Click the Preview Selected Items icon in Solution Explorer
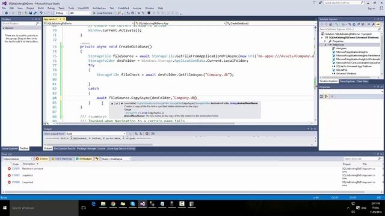 pyautogui.click(x=378, y=24)
